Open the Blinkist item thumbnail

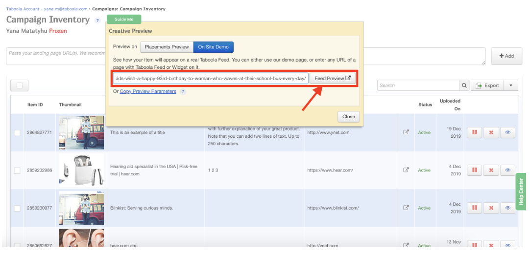tap(81, 208)
